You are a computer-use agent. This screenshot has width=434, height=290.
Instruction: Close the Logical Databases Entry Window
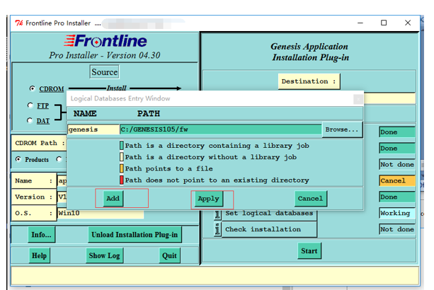click(358, 99)
